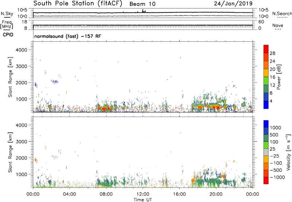Image resolution: width=292 pixels, height=202 pixels.
Task: Click the '08:00' time tick label
Action: pyautogui.click(x=106, y=194)
